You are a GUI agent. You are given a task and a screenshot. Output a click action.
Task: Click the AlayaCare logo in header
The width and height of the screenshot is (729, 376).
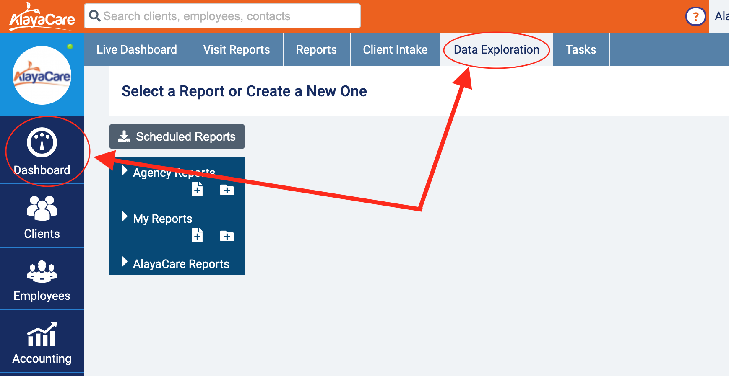click(x=42, y=17)
